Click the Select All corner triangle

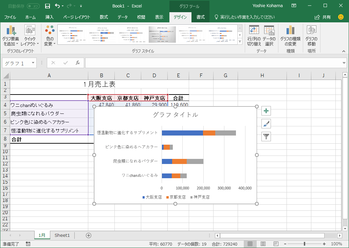[5, 76]
